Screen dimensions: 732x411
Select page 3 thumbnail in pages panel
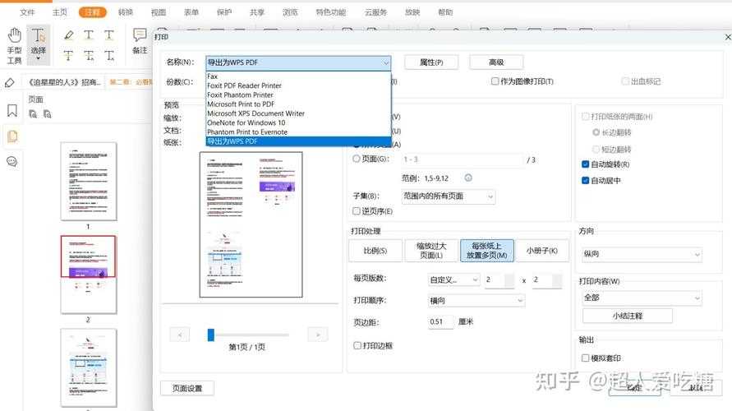click(x=88, y=368)
